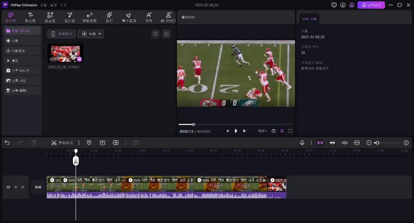Open the Stickers (filter sparkle) tab
414x223 pixels.
pyautogui.click(x=109, y=17)
